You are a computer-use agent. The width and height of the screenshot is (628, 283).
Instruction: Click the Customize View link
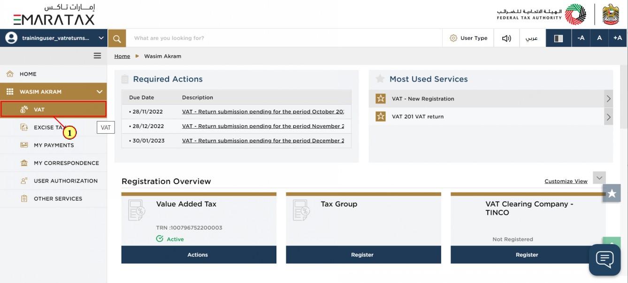click(566, 181)
